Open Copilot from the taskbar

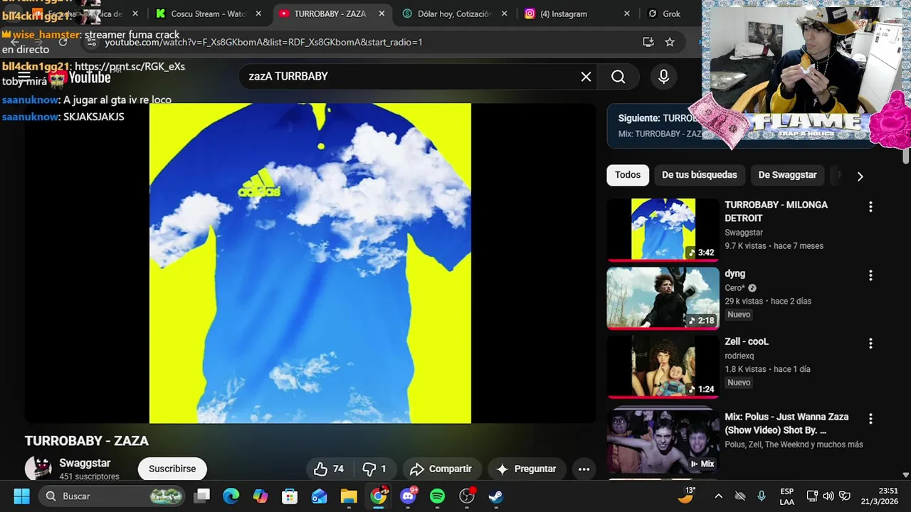[x=260, y=496]
